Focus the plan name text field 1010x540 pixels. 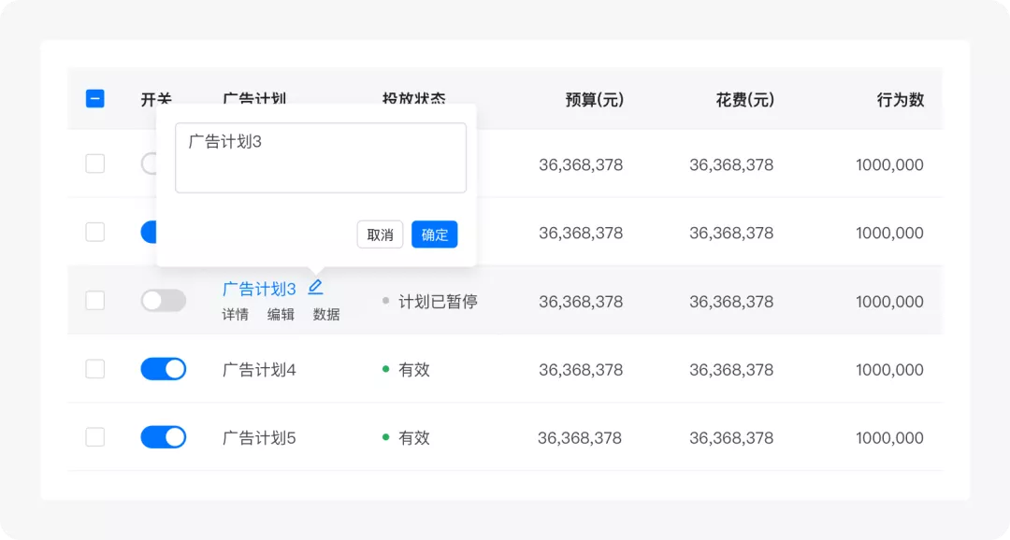click(x=321, y=158)
